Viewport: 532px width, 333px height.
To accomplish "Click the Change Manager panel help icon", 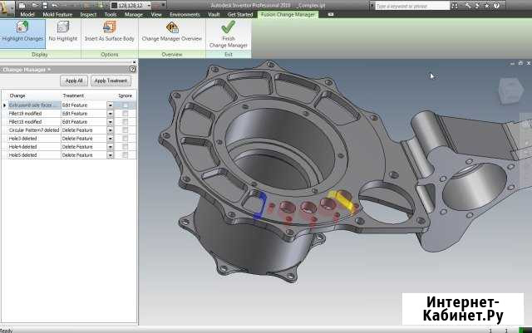I will (x=133, y=70).
